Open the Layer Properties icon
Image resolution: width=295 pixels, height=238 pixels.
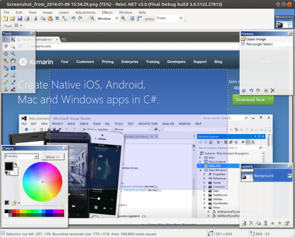coord(287,224)
